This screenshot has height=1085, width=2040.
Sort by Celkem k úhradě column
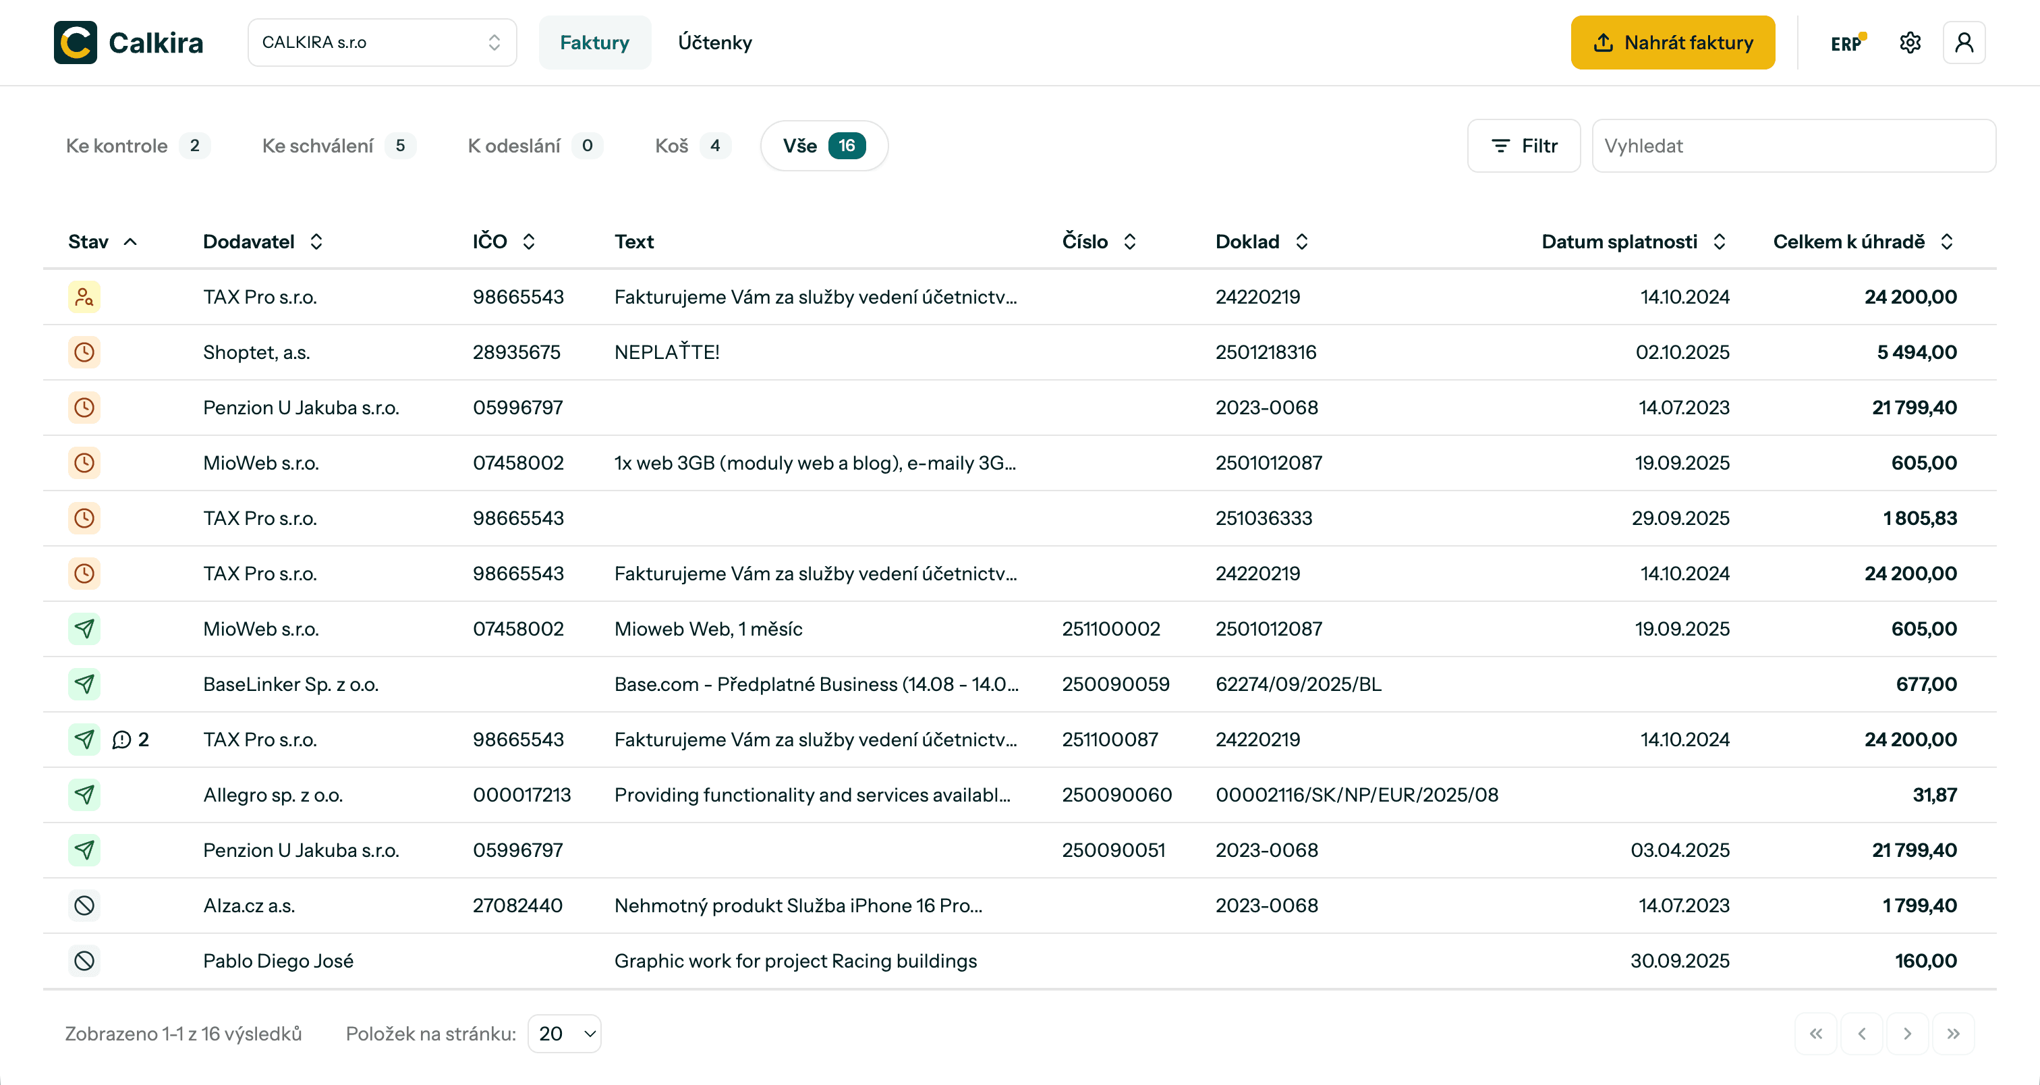click(1946, 242)
